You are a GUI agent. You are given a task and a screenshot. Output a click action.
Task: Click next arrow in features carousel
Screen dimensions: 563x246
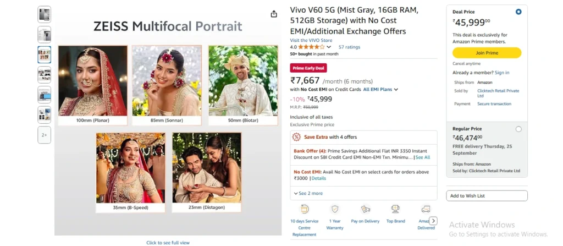coord(433,221)
